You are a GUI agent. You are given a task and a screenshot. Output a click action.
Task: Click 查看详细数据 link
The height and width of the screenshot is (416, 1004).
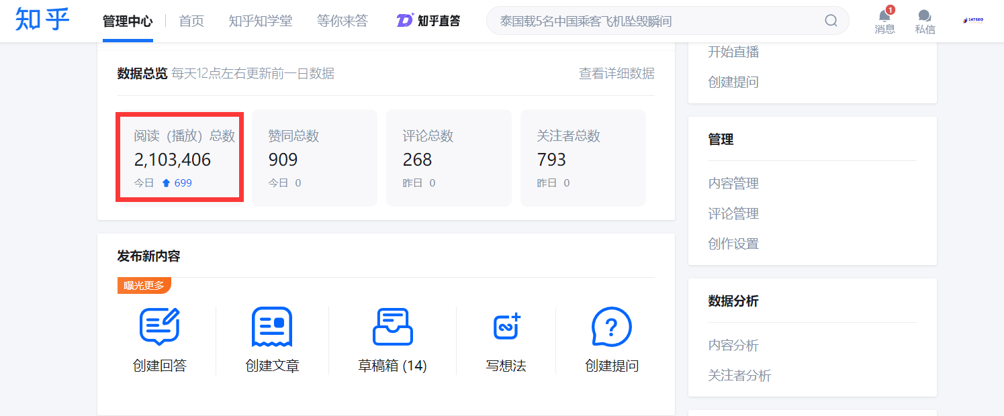click(617, 73)
